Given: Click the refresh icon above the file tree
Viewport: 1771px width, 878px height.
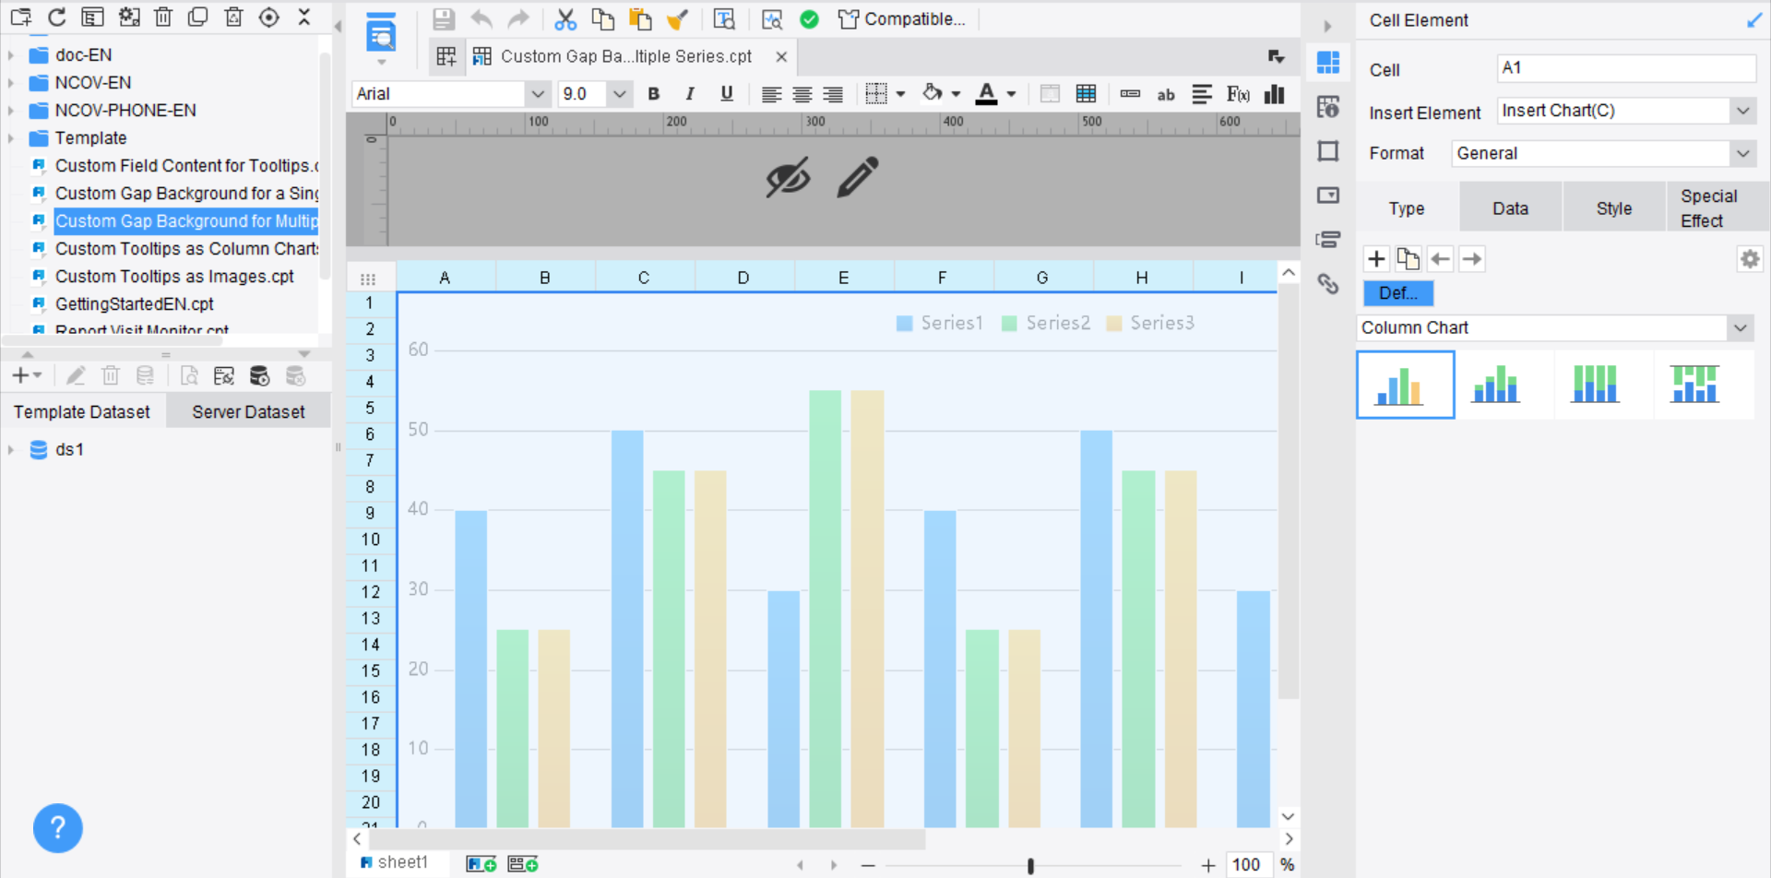Looking at the screenshot, I should 57,18.
